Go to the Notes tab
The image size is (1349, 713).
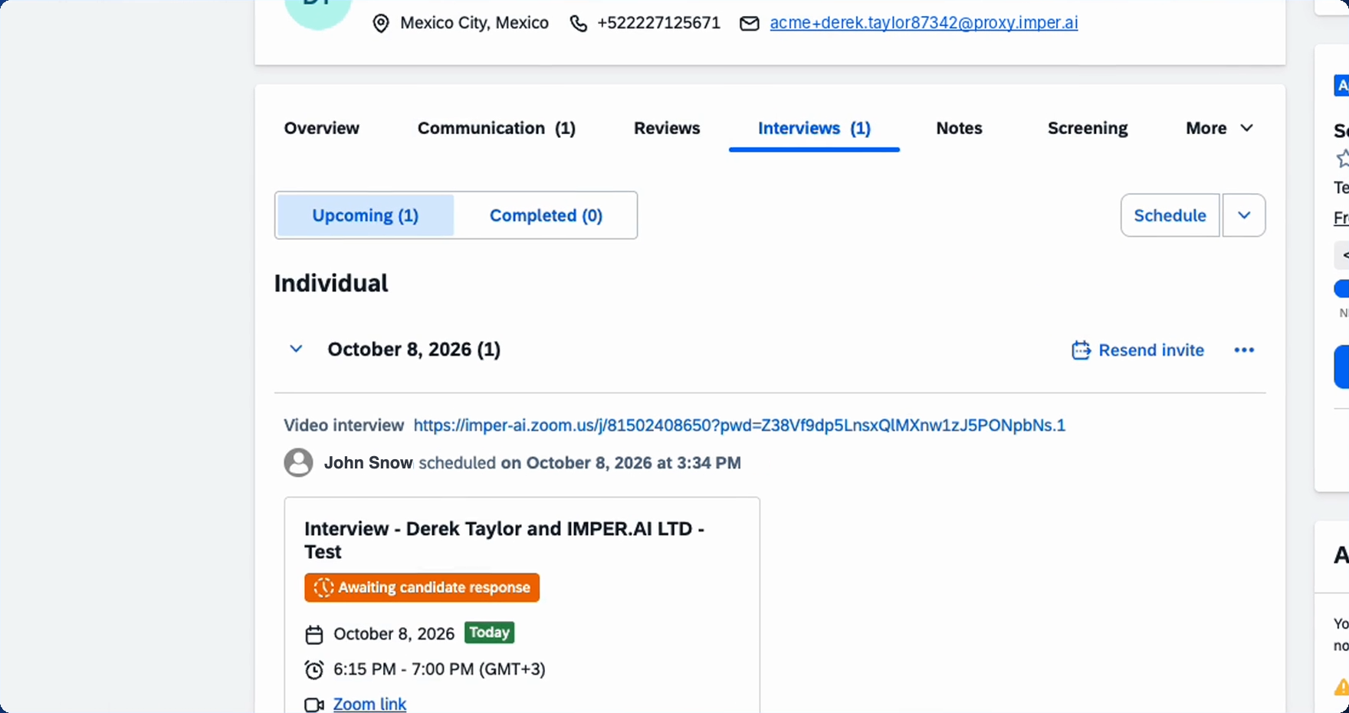click(x=959, y=128)
